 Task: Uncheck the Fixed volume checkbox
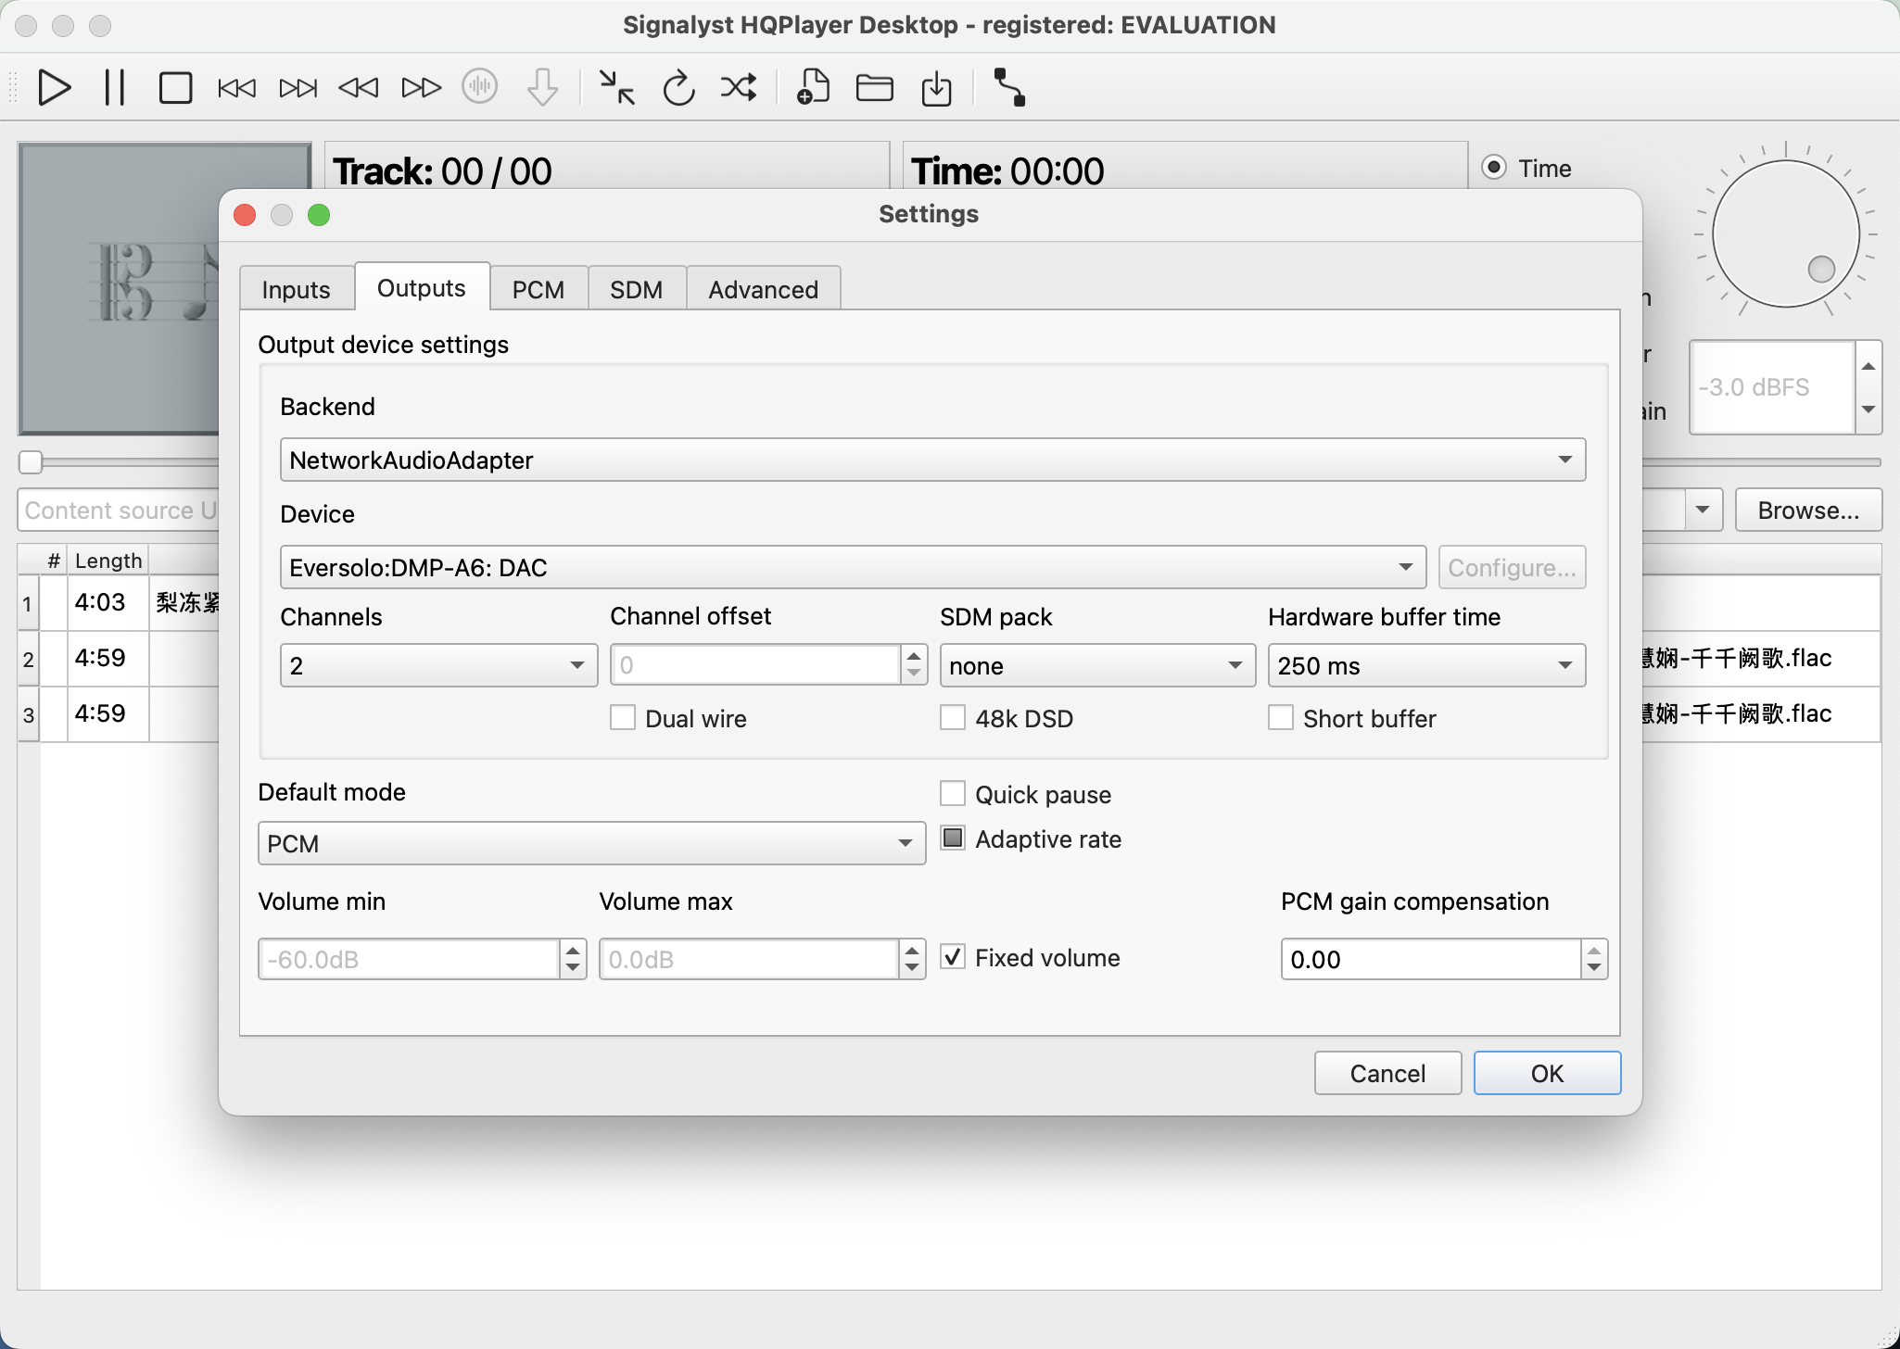coord(953,957)
